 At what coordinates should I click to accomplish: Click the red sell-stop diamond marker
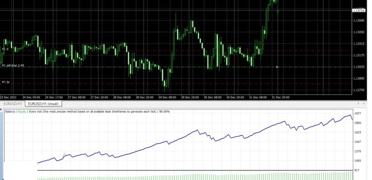coord(277,67)
